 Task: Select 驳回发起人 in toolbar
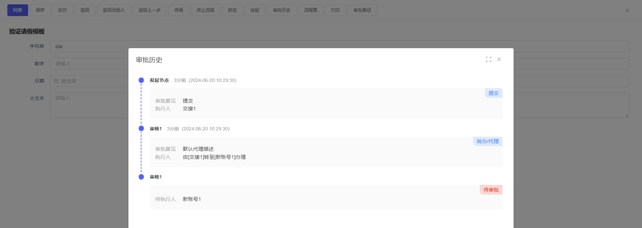[x=114, y=10]
